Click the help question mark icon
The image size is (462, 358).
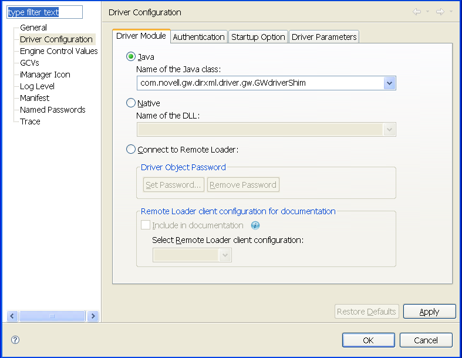(15, 340)
